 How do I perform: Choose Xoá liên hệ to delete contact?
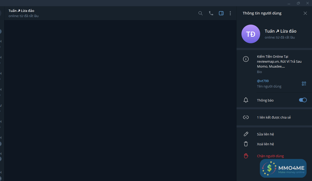click(265, 144)
